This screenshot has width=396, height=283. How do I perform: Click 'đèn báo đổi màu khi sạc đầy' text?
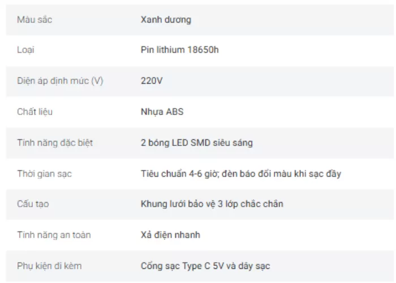(282, 174)
